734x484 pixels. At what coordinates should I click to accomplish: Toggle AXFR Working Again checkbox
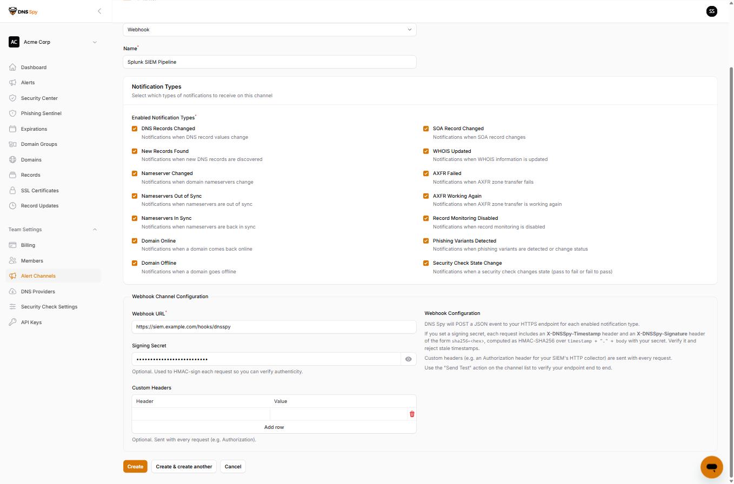coord(426,196)
